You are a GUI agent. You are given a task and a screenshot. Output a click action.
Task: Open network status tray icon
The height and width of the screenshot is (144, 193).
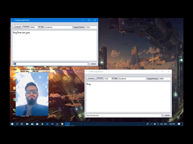coord(158,124)
